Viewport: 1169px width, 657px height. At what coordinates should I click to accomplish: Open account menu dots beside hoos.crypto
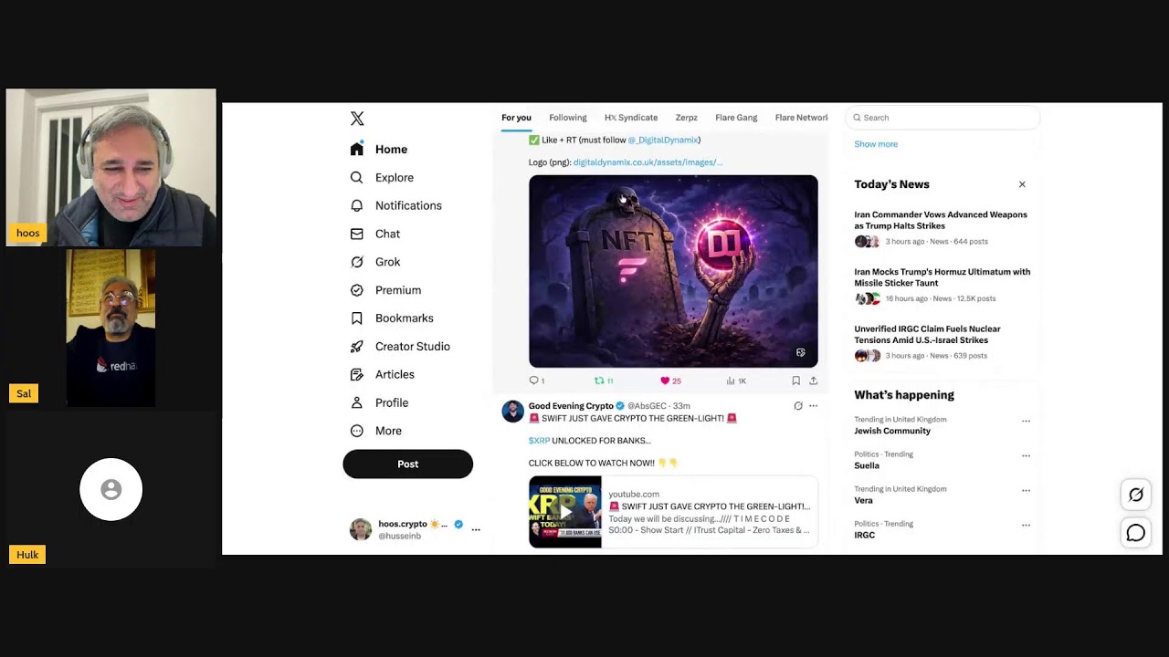476,529
